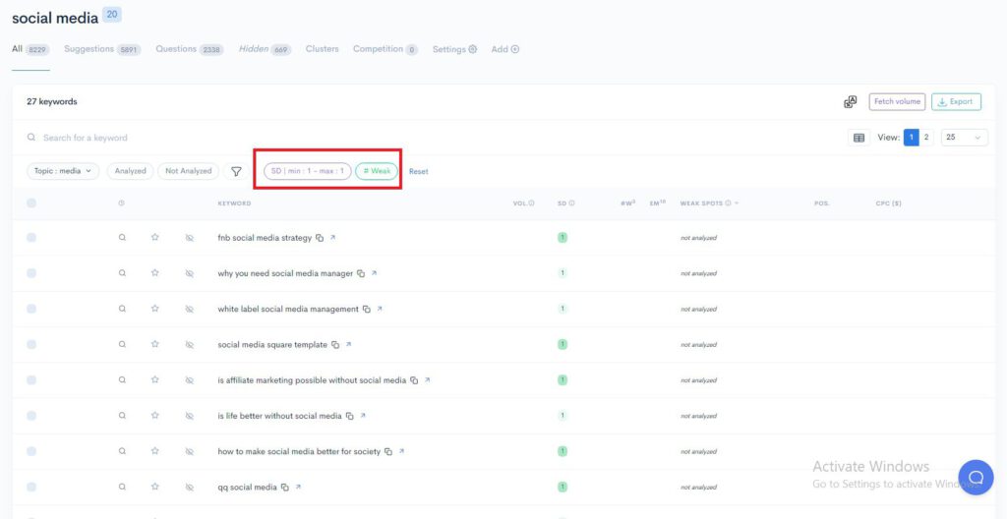Screen dimensions: 1007x519
Task: Check why you need social media manager row
Action: tap(31, 273)
